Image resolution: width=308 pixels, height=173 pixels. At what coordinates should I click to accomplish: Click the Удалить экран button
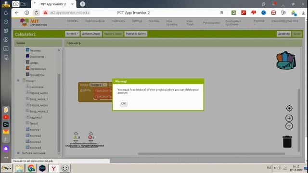click(113, 34)
